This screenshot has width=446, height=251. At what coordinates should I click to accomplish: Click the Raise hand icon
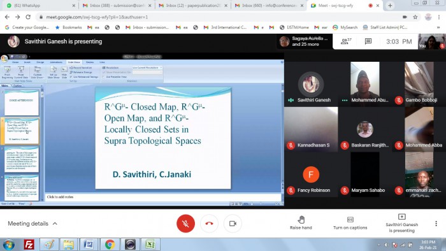point(301,219)
